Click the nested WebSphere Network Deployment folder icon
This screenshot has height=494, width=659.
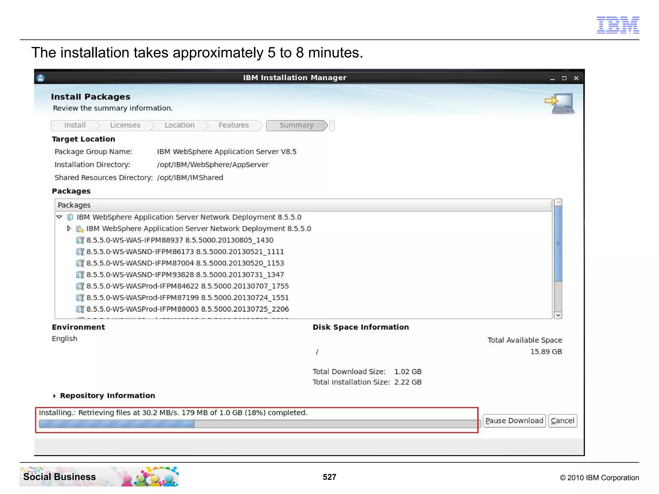click(x=80, y=229)
